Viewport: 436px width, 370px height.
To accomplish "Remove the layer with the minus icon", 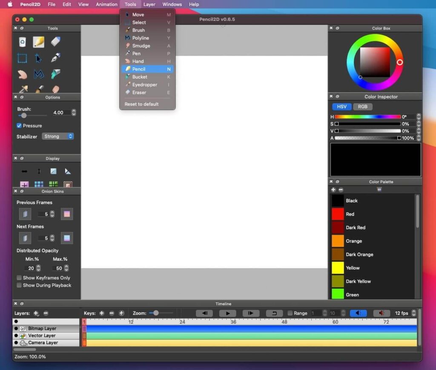I will point(46,313).
